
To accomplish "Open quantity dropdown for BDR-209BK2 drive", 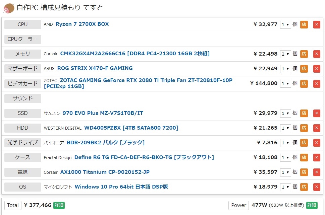I will (285, 143).
